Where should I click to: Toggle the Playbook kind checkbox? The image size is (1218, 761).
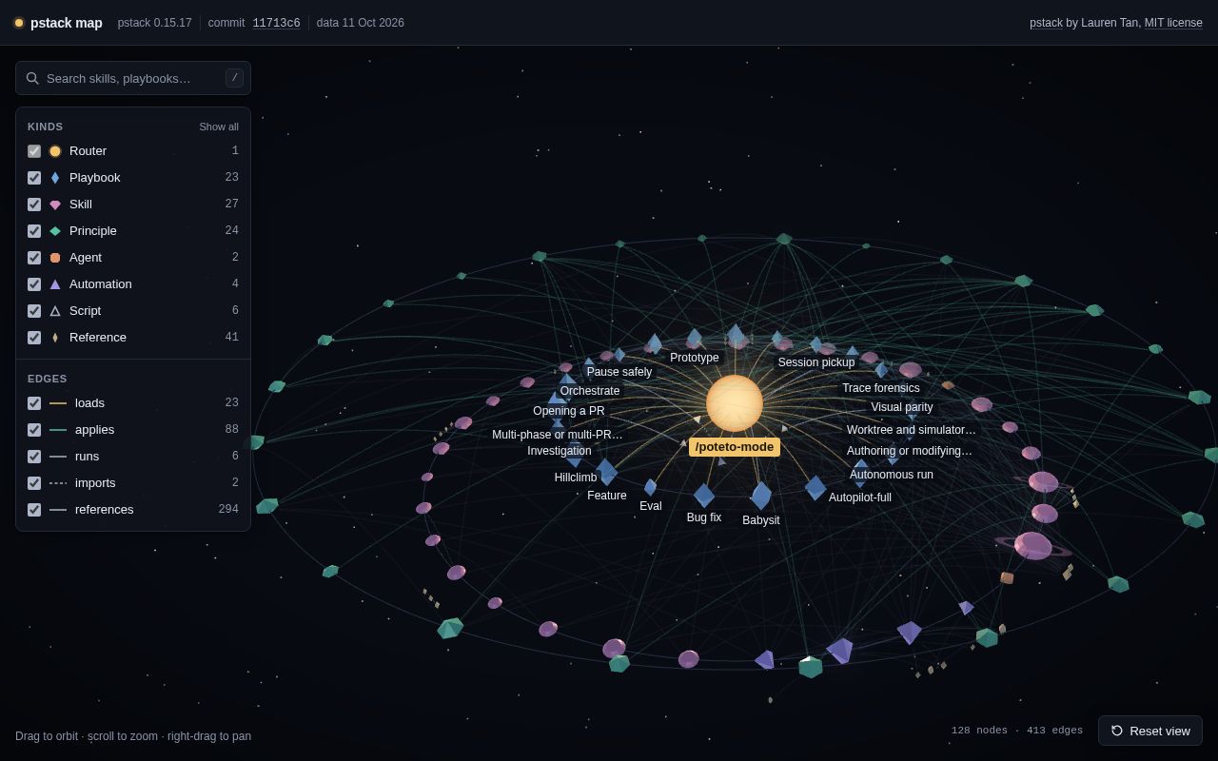[34, 178]
